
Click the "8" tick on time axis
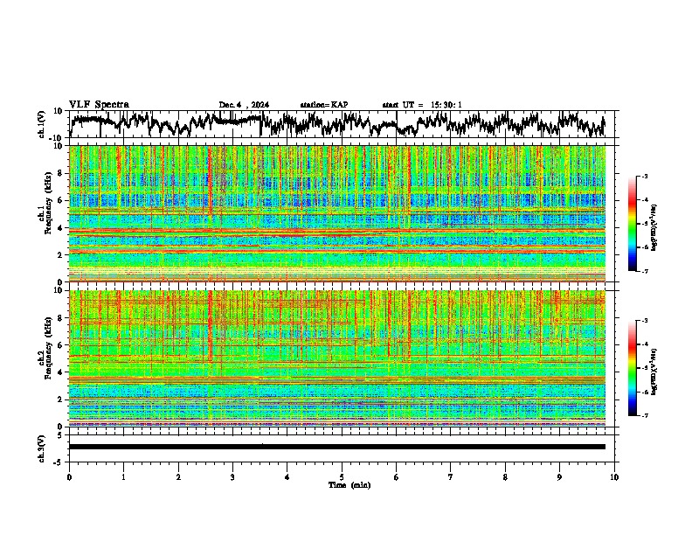click(505, 477)
